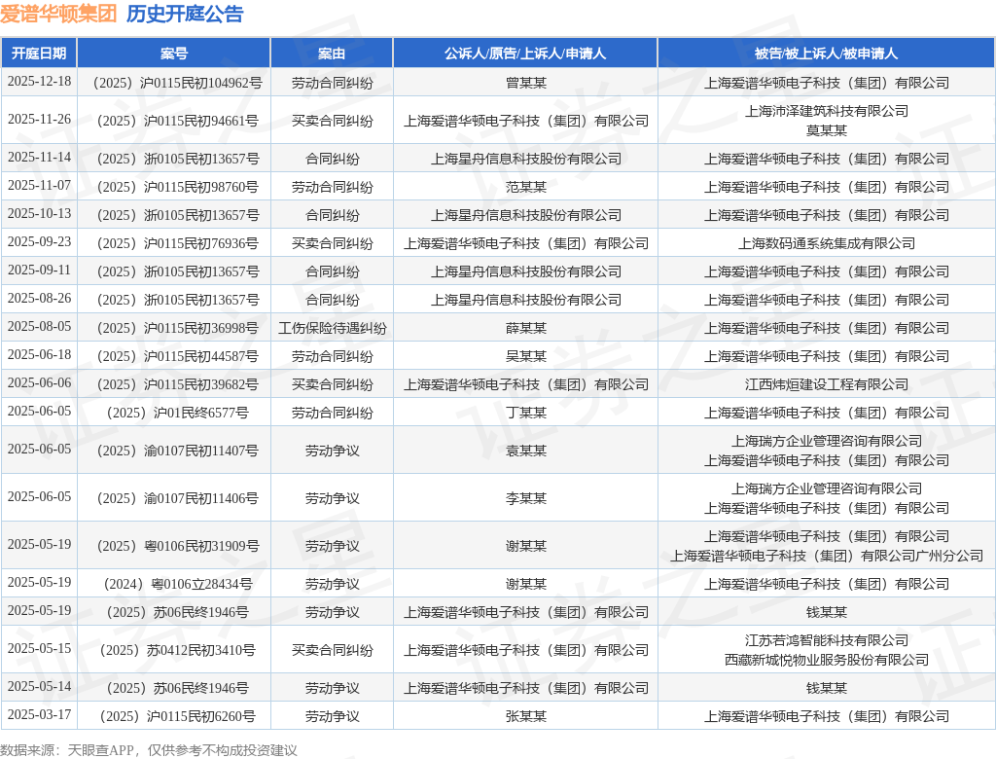Select case number (2025)沪0115民初36998号
This screenshot has height=759, width=996.
click(x=174, y=328)
